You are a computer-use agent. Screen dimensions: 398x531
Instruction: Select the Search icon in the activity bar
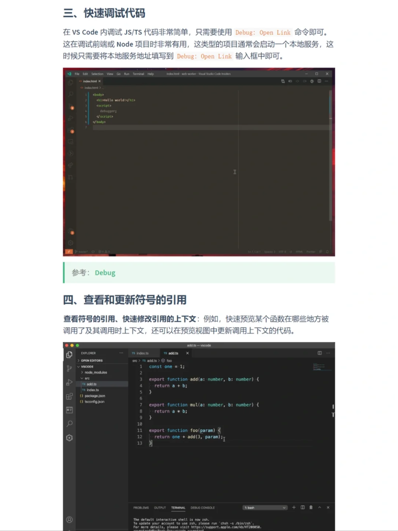70,424
